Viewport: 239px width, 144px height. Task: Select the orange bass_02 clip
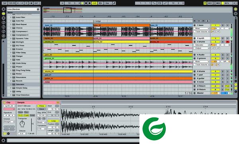tap(121, 25)
